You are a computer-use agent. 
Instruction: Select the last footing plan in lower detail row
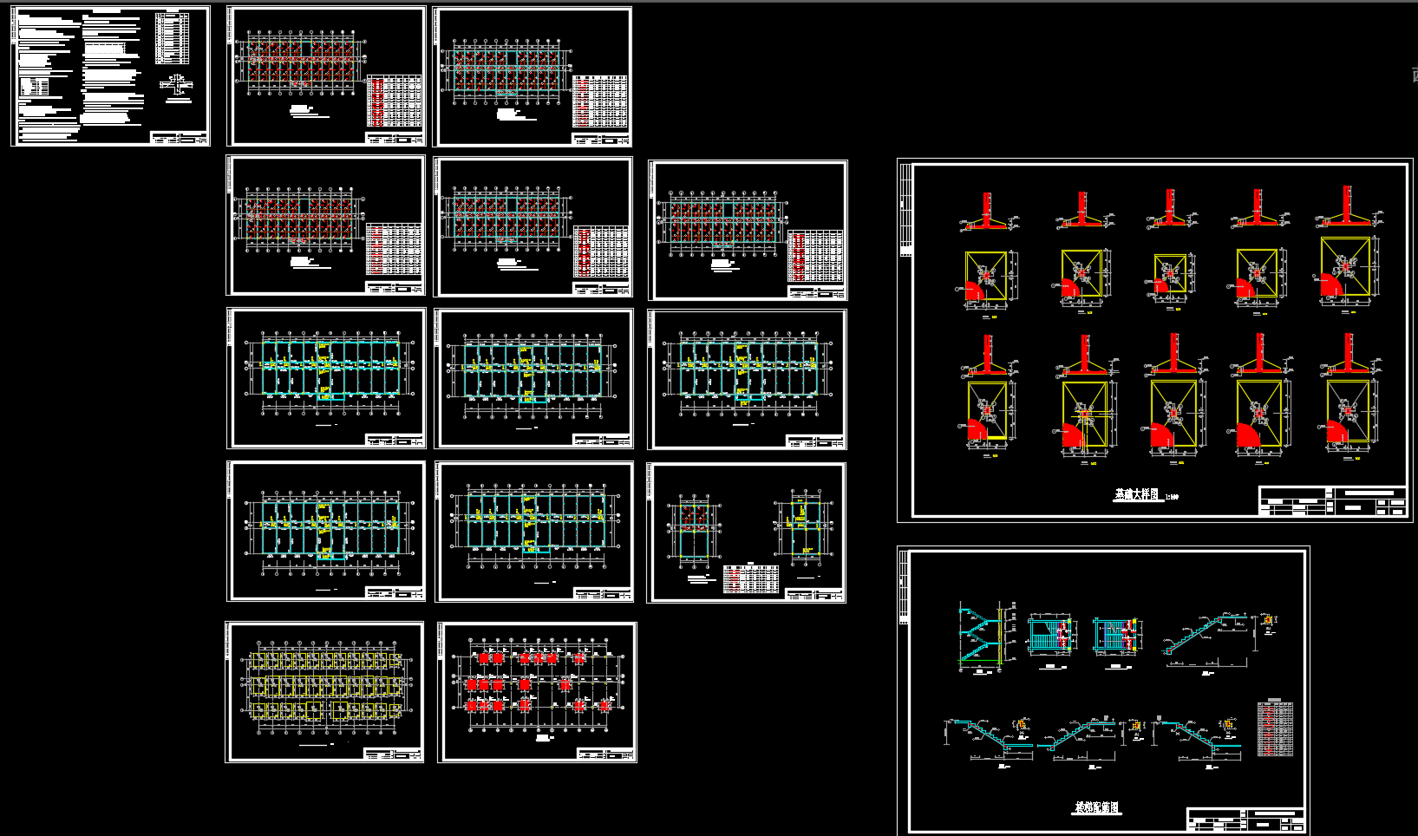point(1349,415)
